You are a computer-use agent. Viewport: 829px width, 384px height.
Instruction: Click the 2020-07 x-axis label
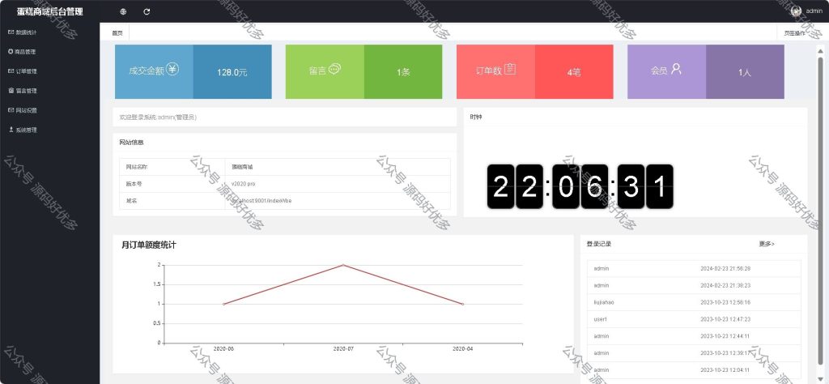coord(343,349)
